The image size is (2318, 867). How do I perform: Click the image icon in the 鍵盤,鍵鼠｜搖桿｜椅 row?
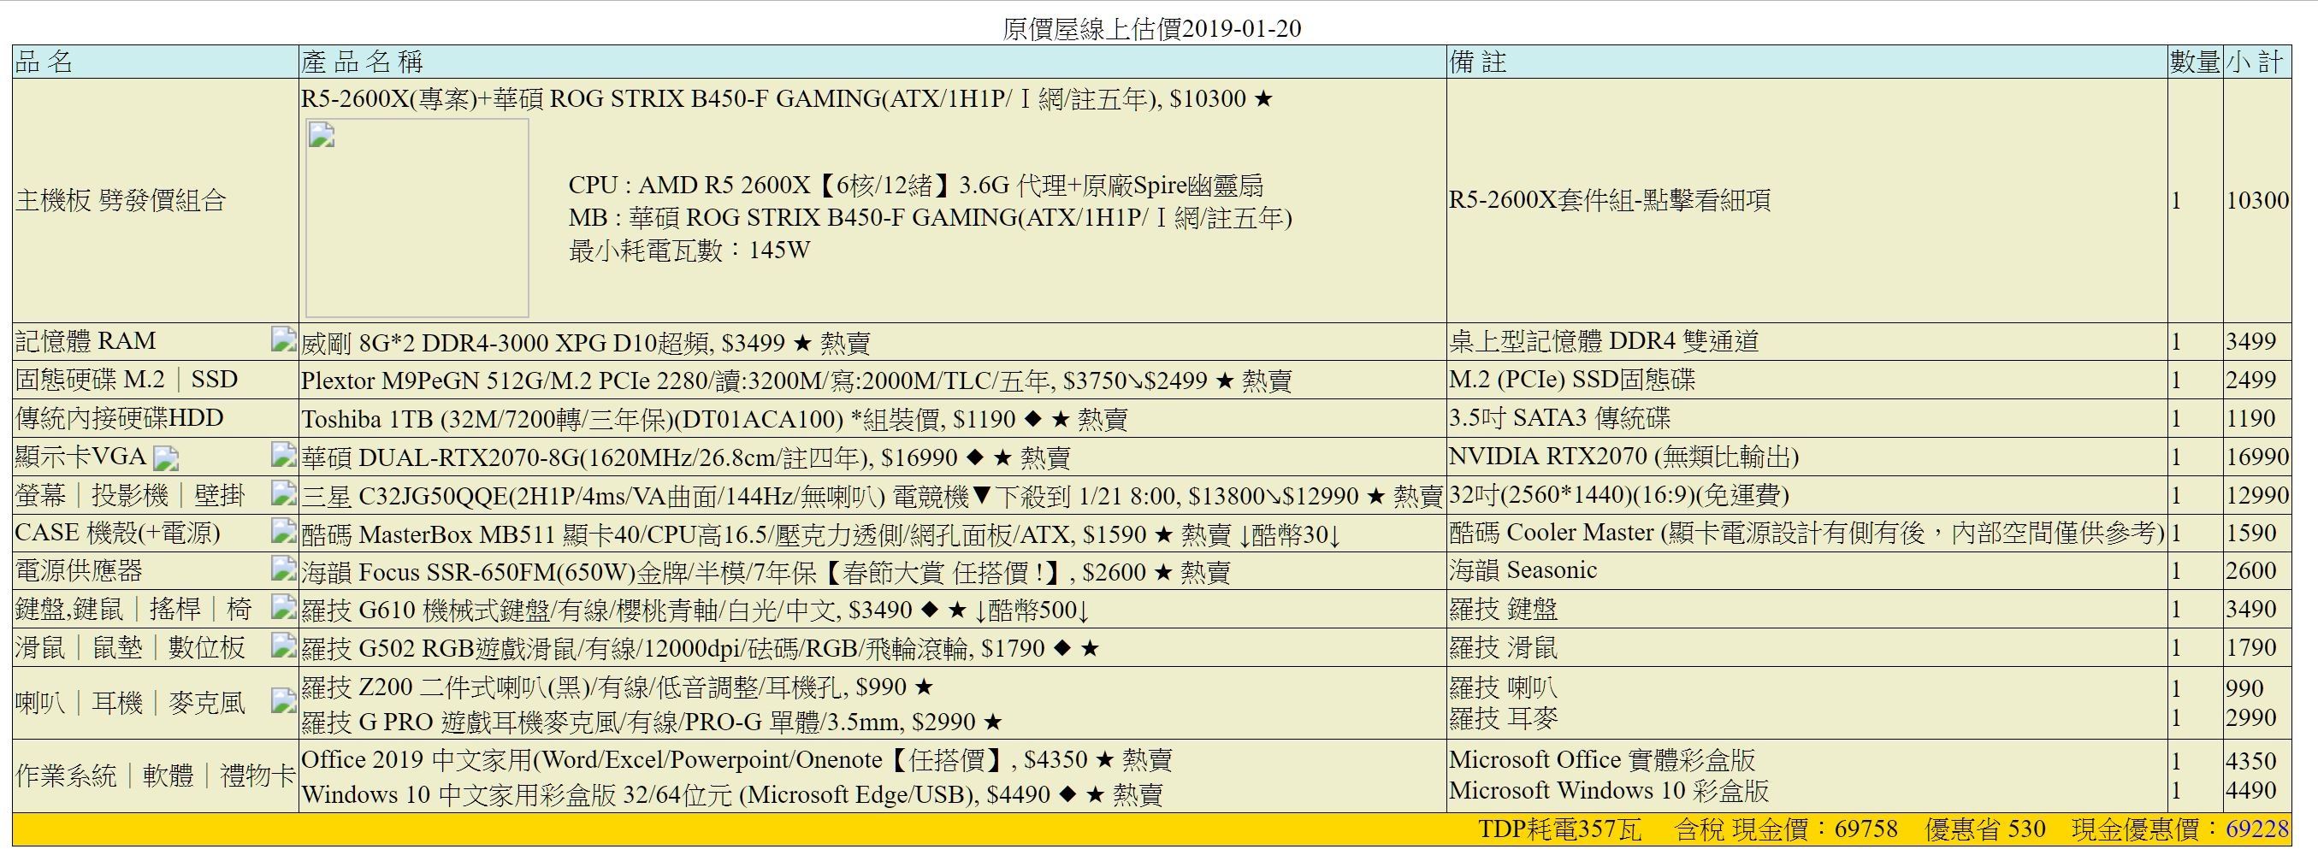click(x=284, y=607)
